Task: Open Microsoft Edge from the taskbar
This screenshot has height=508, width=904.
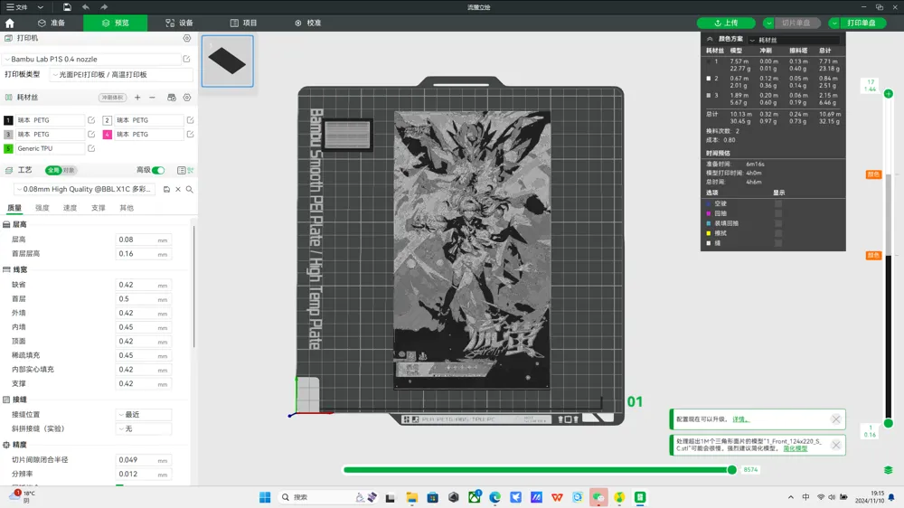Action: (x=494, y=497)
